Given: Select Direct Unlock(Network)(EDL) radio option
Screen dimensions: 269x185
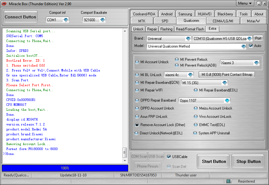Looking at the screenshot, I should click(x=136, y=133).
